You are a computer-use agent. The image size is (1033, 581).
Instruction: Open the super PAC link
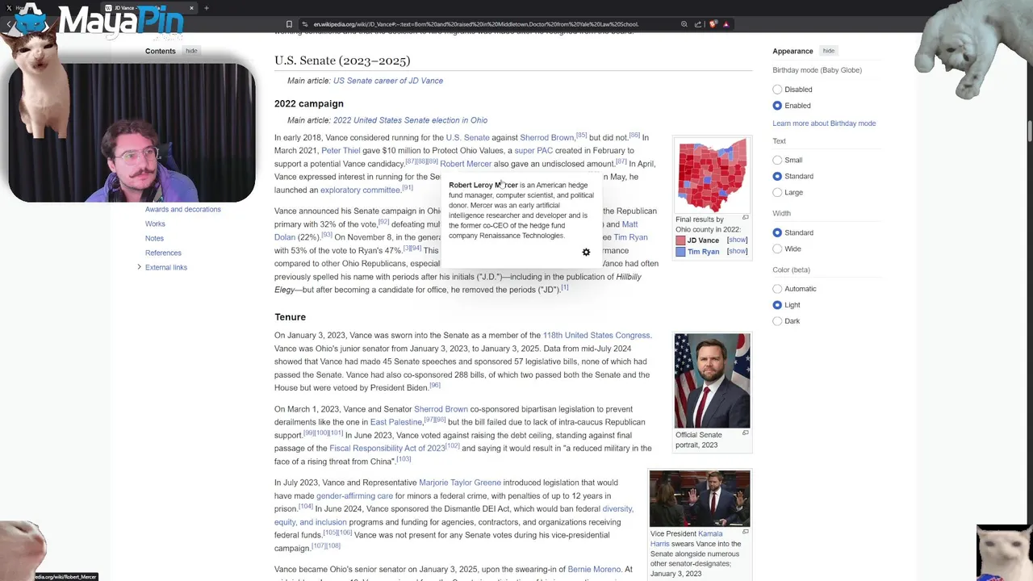tap(533, 151)
